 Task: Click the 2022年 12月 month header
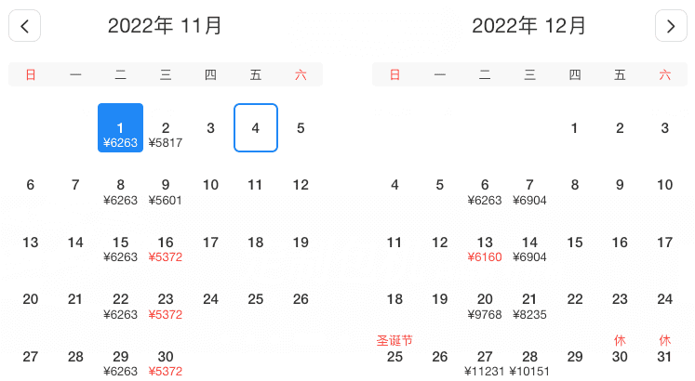[x=529, y=26]
